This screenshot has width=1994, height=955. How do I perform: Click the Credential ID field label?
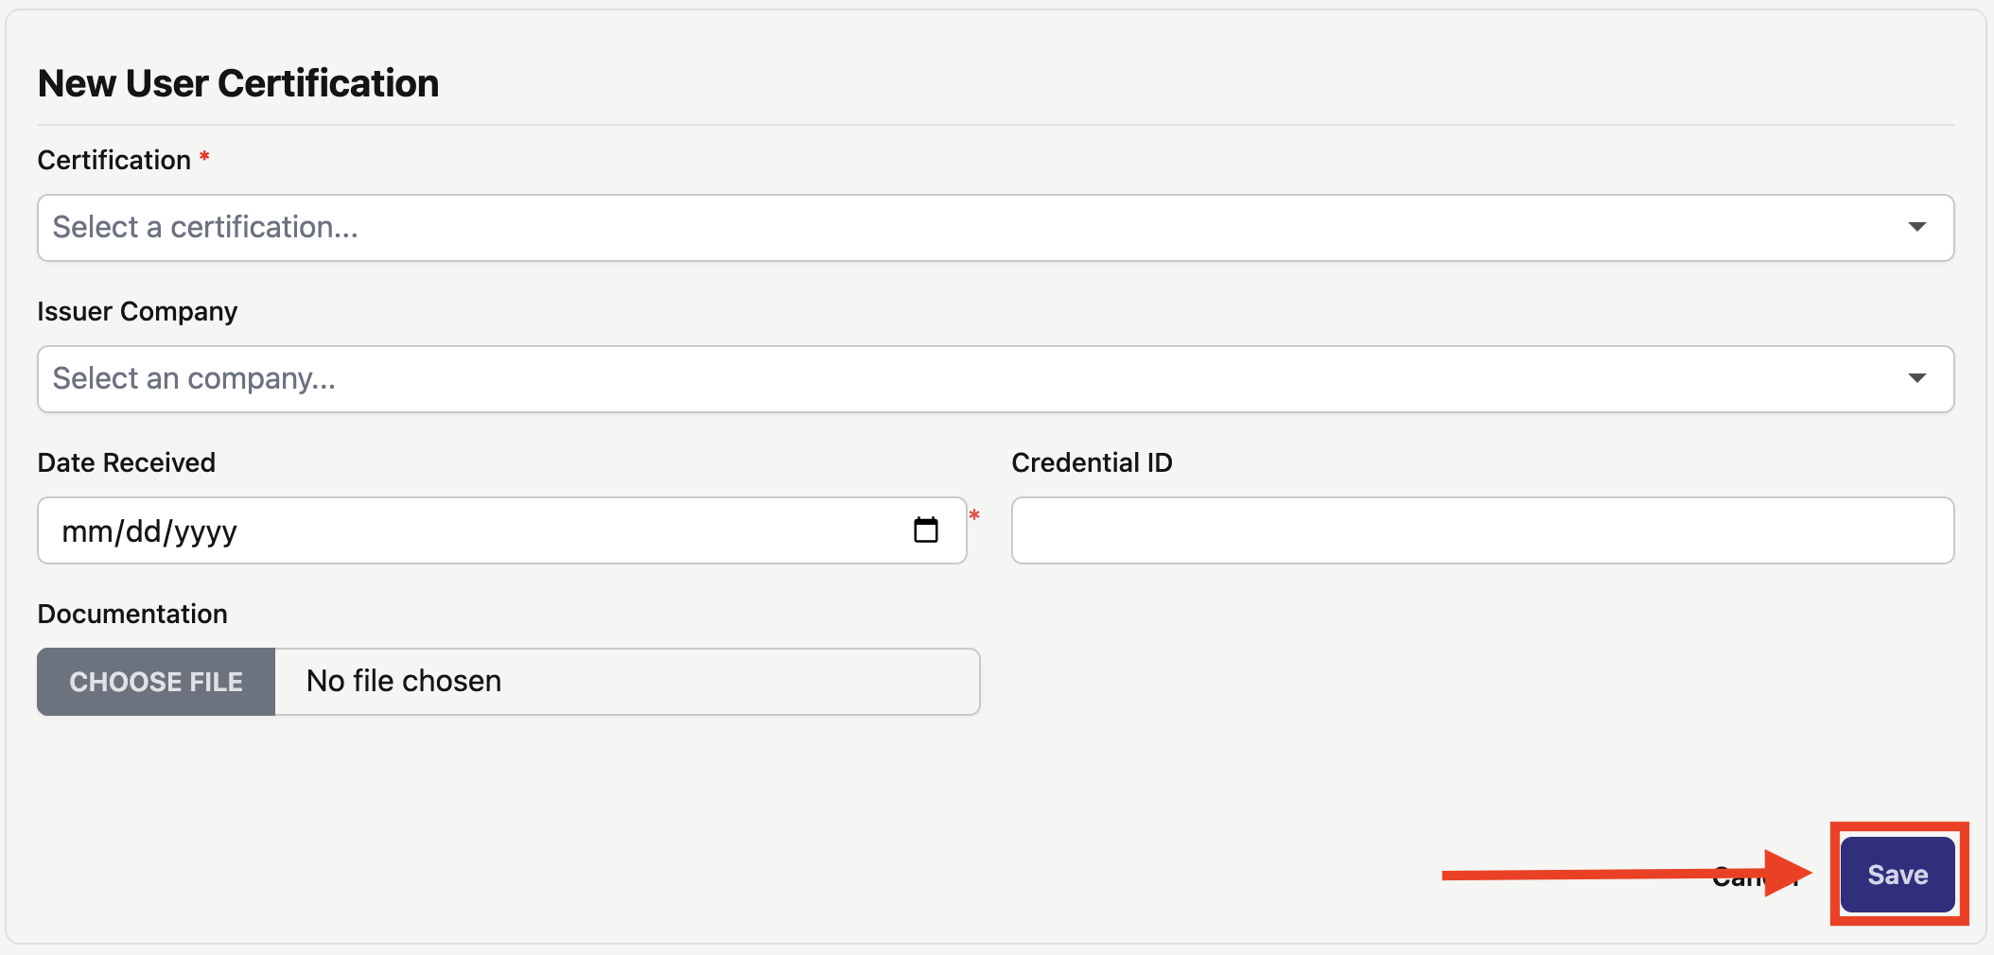click(1091, 462)
